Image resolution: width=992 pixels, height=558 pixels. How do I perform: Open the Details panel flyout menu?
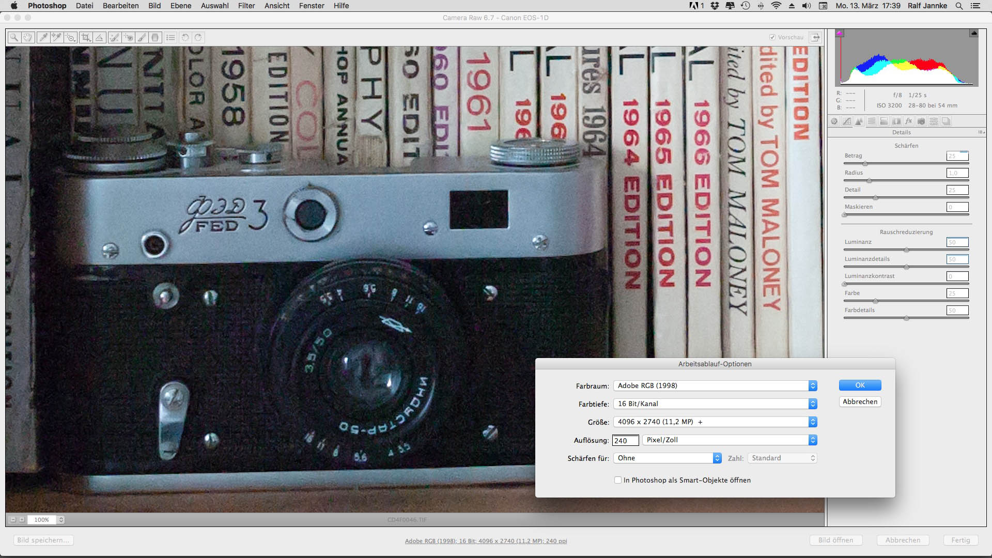(981, 132)
